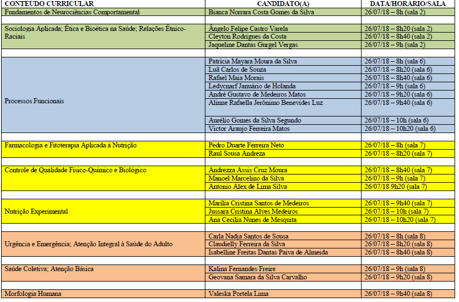Select 'Urgência e Emergência; Atenção Integral' cell

pos(103,244)
